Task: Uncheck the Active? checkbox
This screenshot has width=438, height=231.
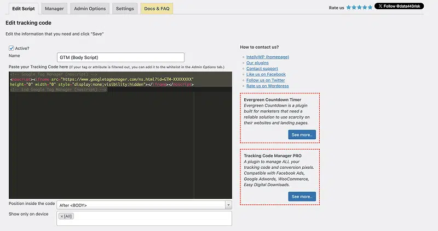Action: coord(11,48)
